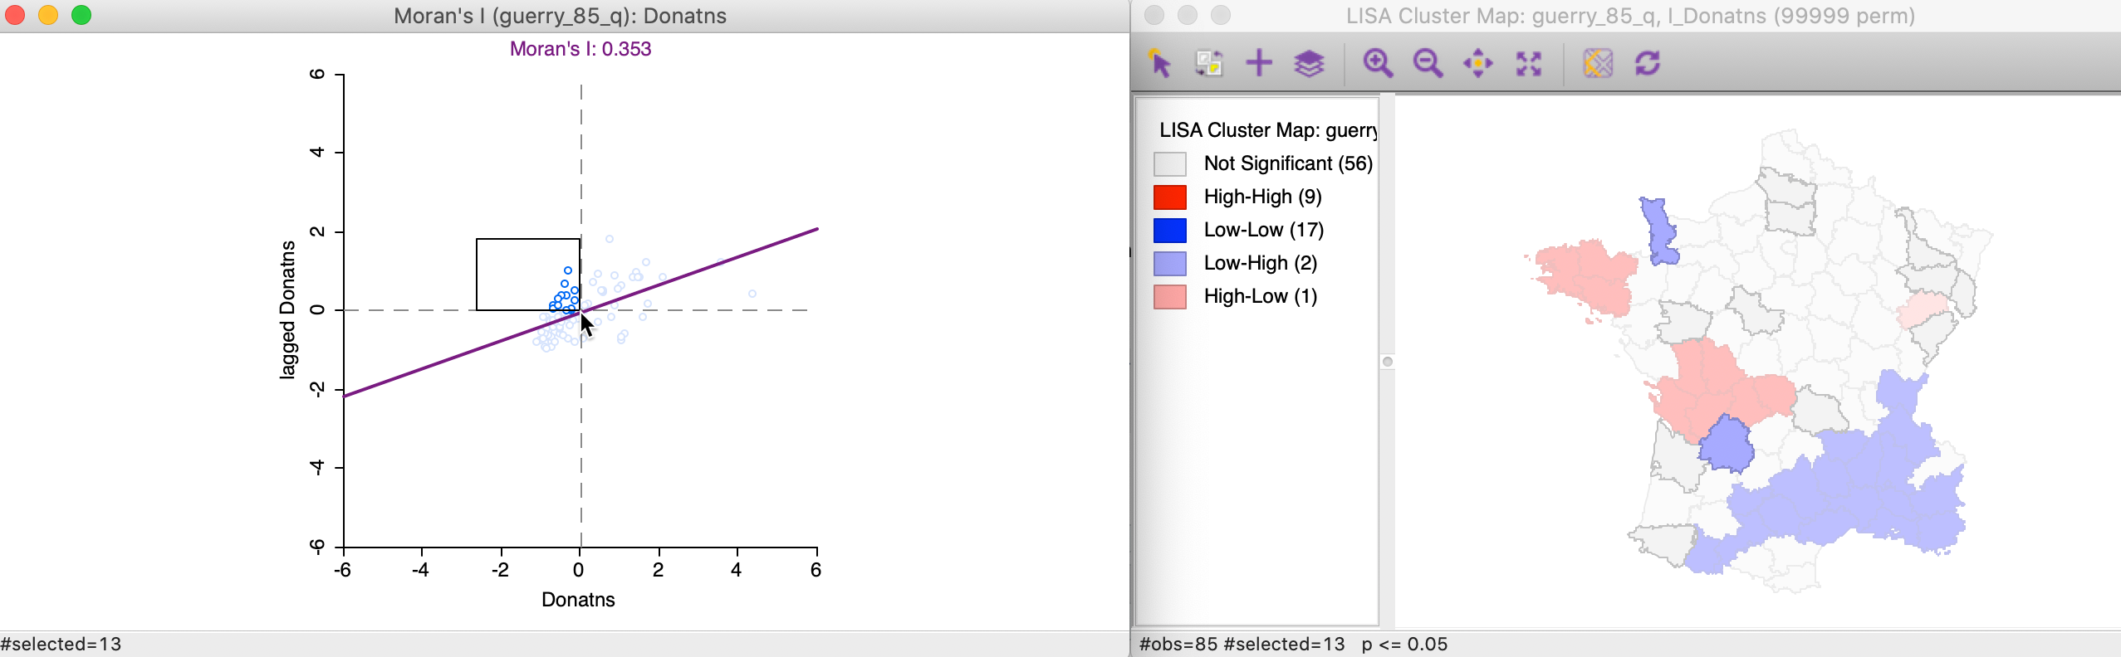Click the Not Significant grey legend swatch
2121x657 pixels.
(x=1169, y=163)
